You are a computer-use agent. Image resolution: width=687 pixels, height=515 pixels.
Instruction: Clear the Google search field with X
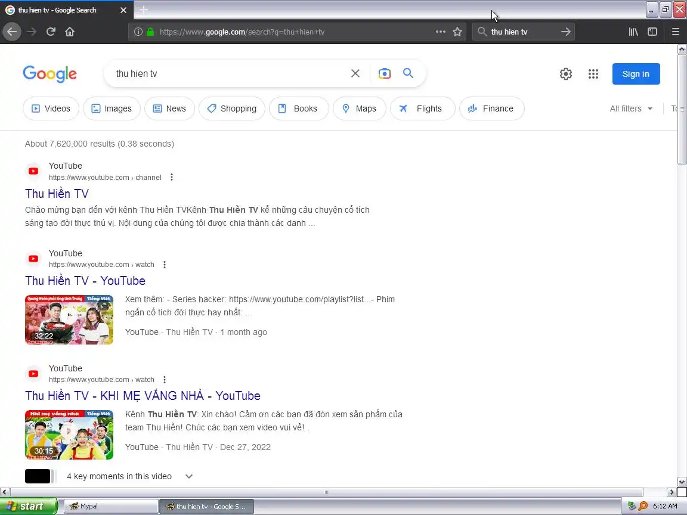pos(355,73)
